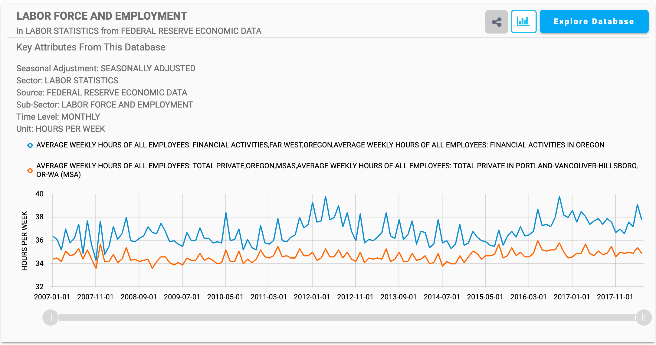Image resolution: width=656 pixels, height=345 pixels.
Task: Click the Explore Database button
Action: tap(594, 21)
